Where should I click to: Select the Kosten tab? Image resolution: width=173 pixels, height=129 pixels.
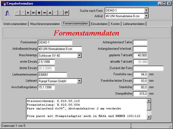pyautogui.click(x=115, y=24)
